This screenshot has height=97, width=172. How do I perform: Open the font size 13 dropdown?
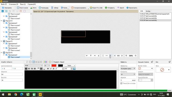pyautogui.click(x=47, y=65)
